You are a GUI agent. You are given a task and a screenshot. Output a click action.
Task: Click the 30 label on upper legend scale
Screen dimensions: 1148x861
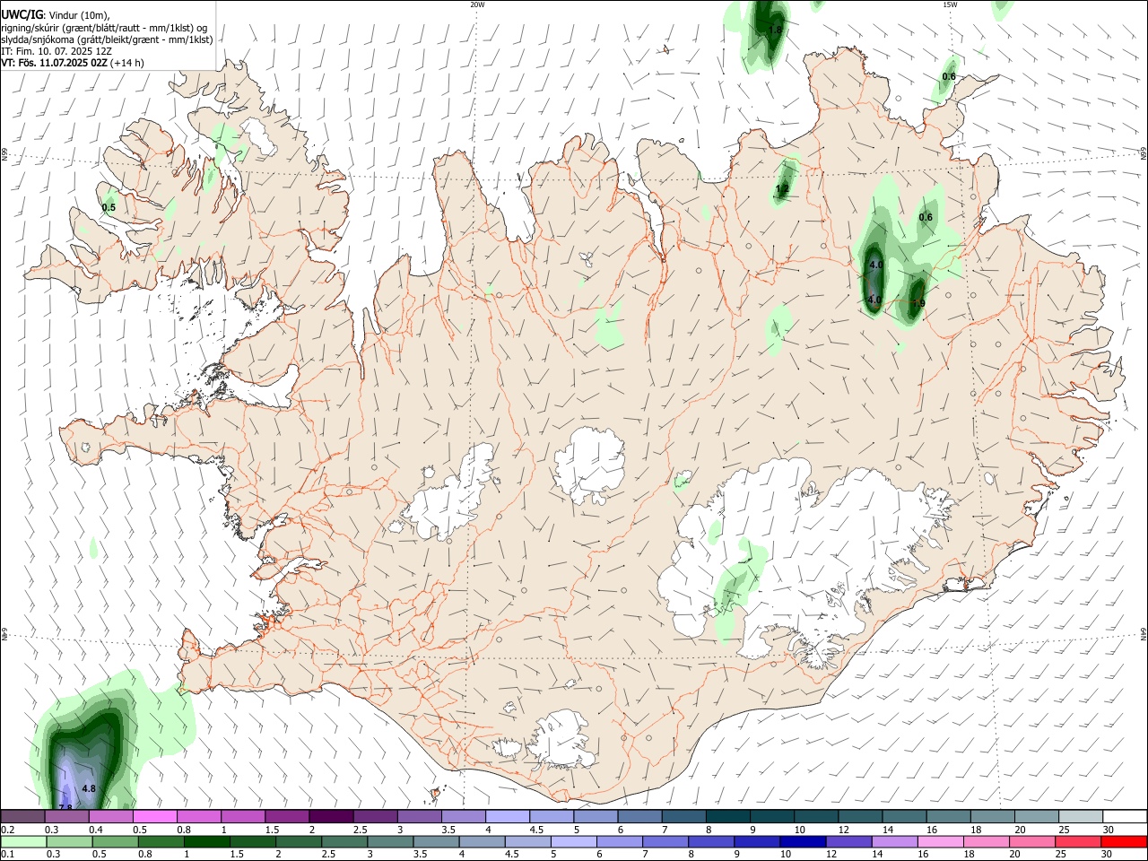[1108, 830]
